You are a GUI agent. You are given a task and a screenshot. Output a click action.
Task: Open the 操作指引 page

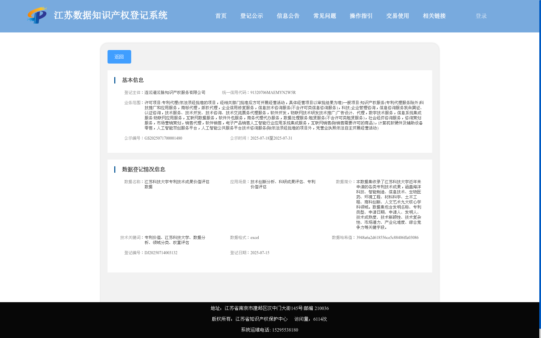(360, 16)
